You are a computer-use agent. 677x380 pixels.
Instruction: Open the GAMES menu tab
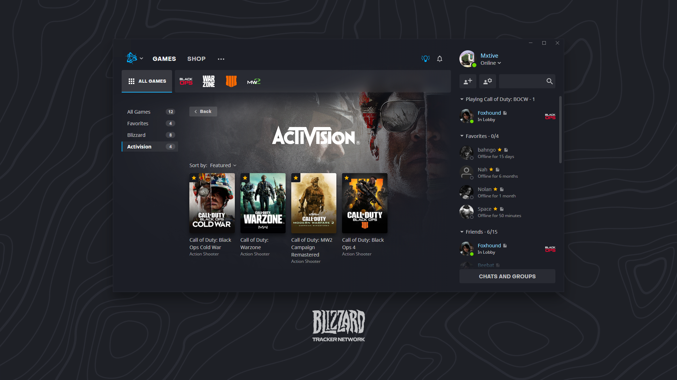pyautogui.click(x=165, y=58)
